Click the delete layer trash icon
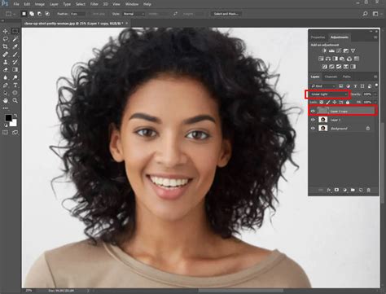The height and width of the screenshot is (294, 386). tap(369, 190)
